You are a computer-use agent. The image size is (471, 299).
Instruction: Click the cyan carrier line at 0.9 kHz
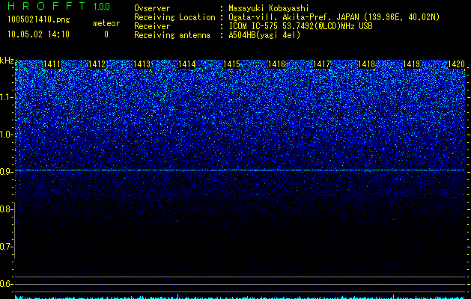[x=240, y=170]
